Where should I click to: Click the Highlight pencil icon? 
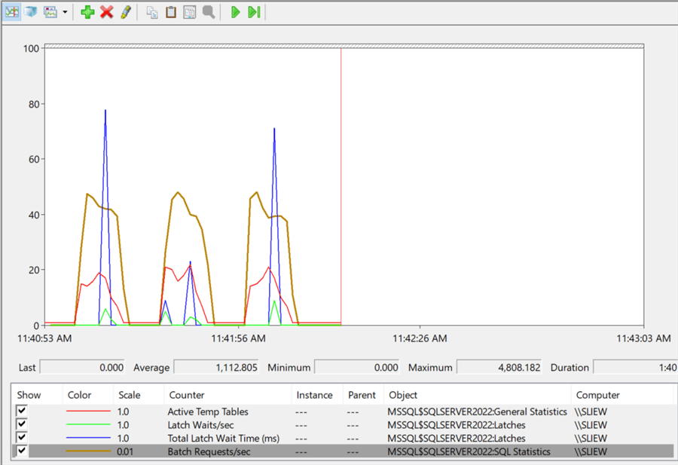click(x=126, y=11)
